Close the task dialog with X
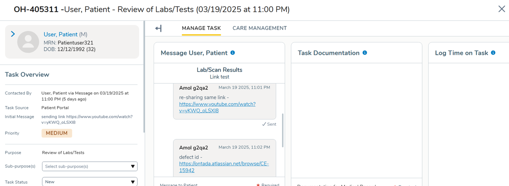Viewport: 509px width, 186px height. coord(502,9)
